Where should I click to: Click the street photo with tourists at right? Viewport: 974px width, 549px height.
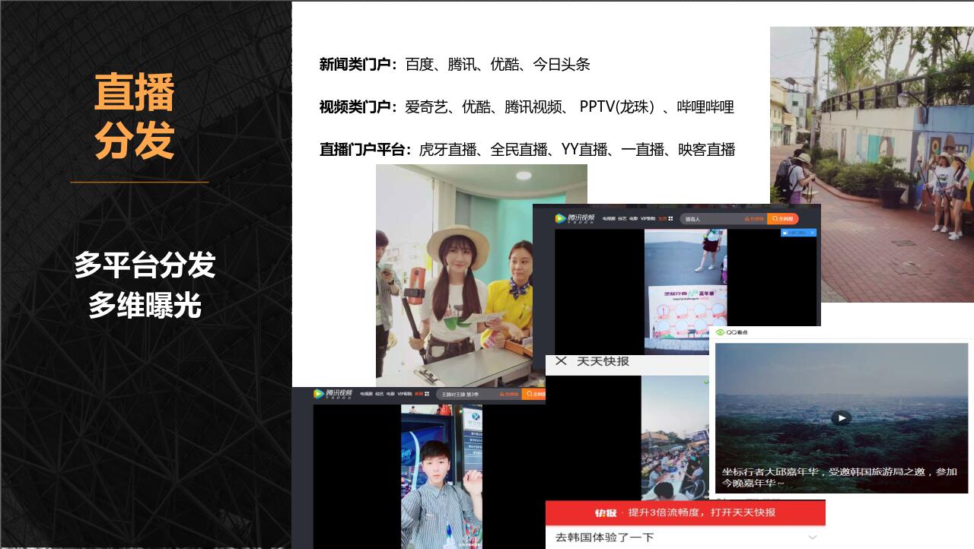point(872,164)
